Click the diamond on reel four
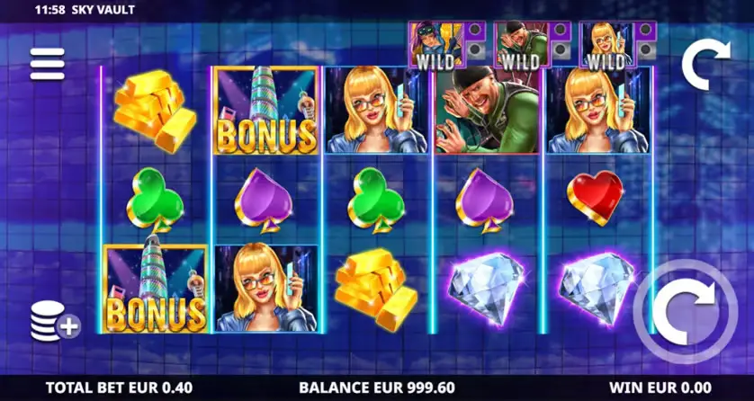This screenshot has height=401, width=754. [x=487, y=289]
